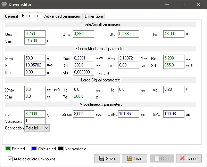The height and width of the screenshot is (167, 207).
Task: Click the Cms field showing 0,2361
Action: coord(83,58)
